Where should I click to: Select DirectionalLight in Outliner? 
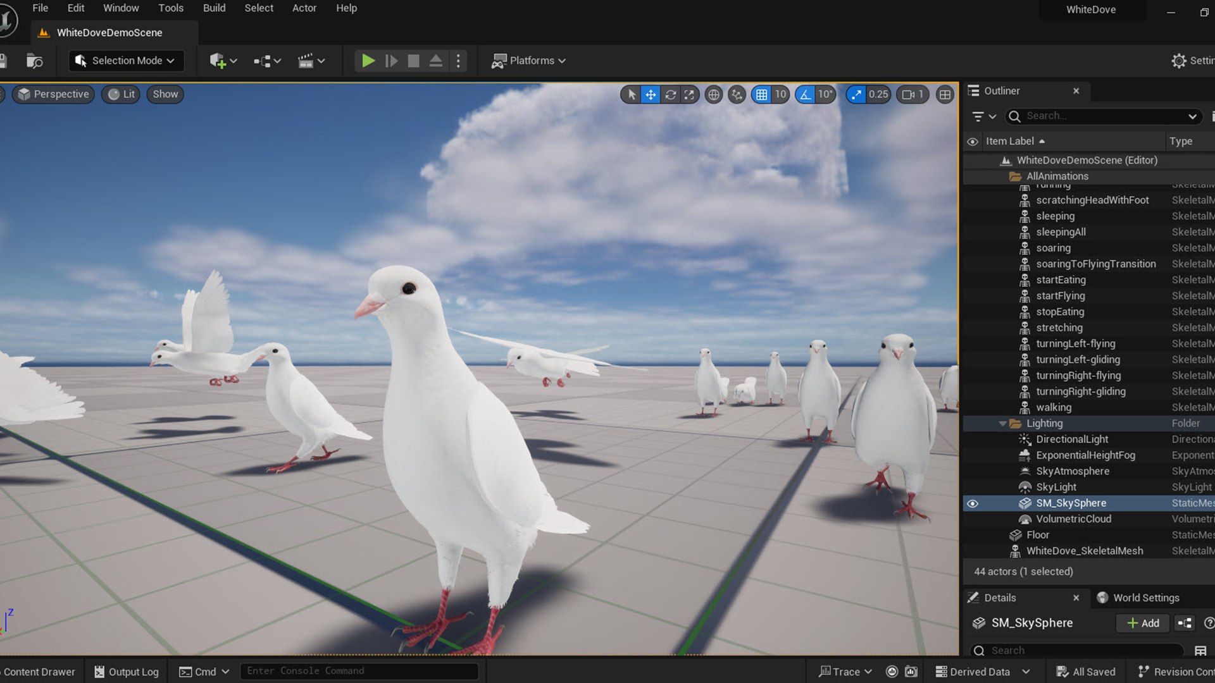(x=1072, y=440)
